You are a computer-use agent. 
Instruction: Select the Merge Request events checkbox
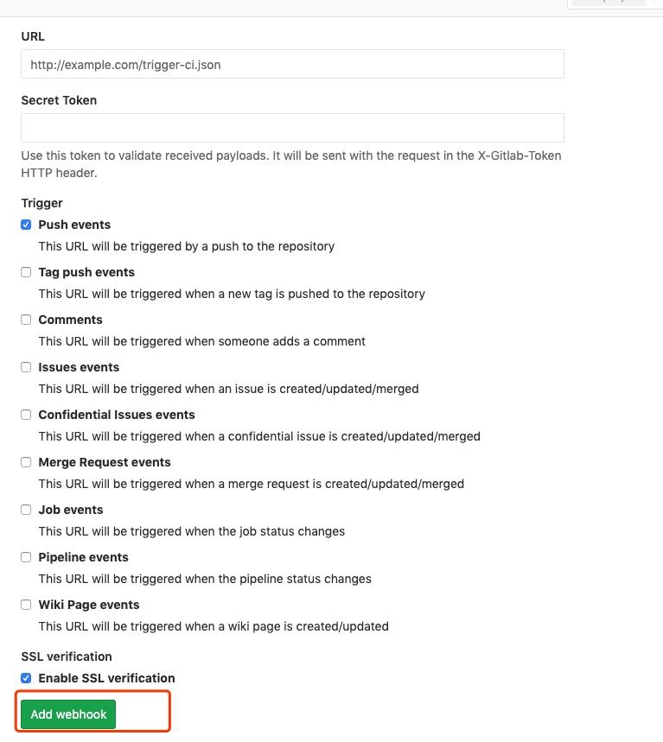(x=26, y=462)
